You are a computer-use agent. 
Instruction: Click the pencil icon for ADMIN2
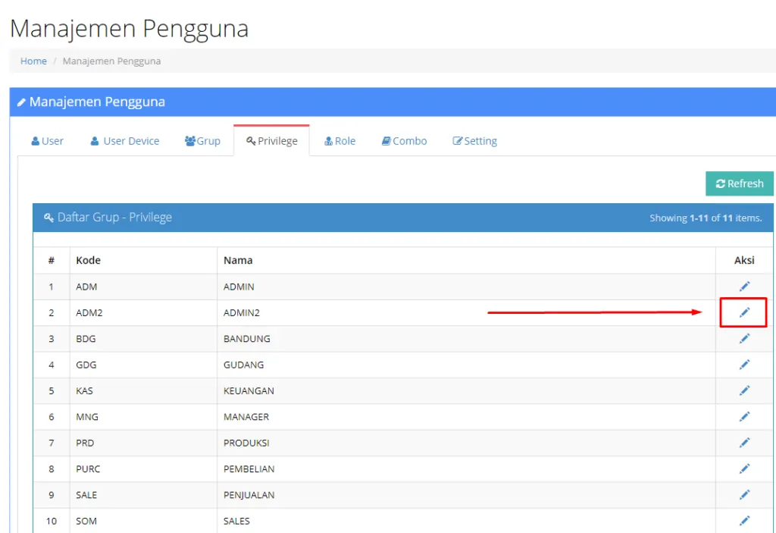tap(744, 312)
